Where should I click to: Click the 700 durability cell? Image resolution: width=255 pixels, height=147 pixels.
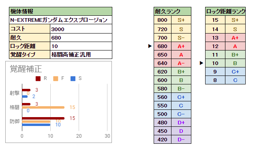click(163, 38)
